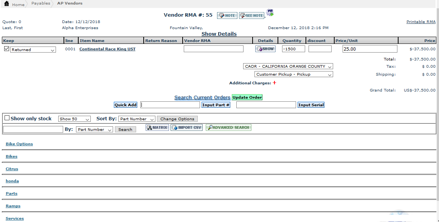Open the SEE NOTE icon button
This screenshot has height=222, width=439.
tap(251, 16)
